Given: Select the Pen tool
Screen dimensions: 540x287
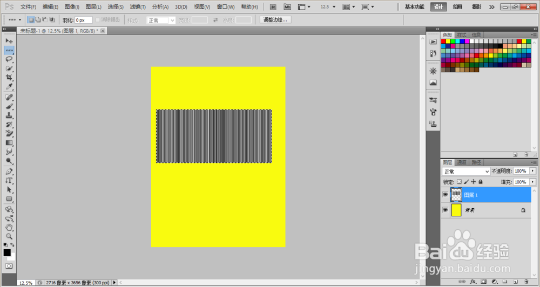Looking at the screenshot, I should coord(9,172).
